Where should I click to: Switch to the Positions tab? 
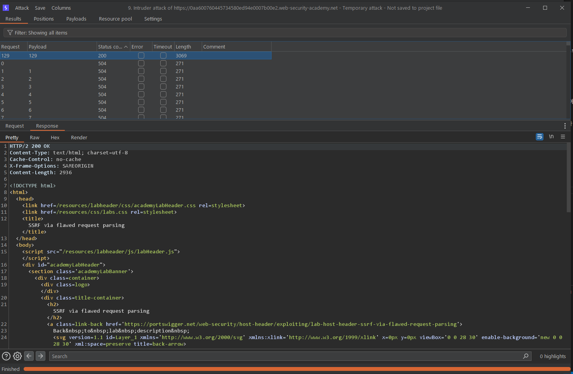coord(44,19)
